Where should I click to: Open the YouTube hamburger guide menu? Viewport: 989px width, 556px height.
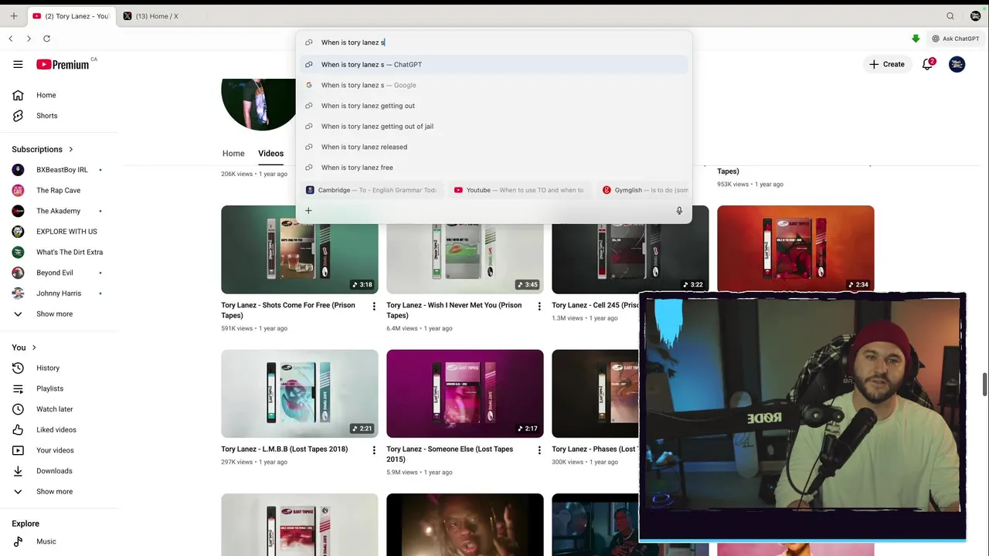(18, 64)
